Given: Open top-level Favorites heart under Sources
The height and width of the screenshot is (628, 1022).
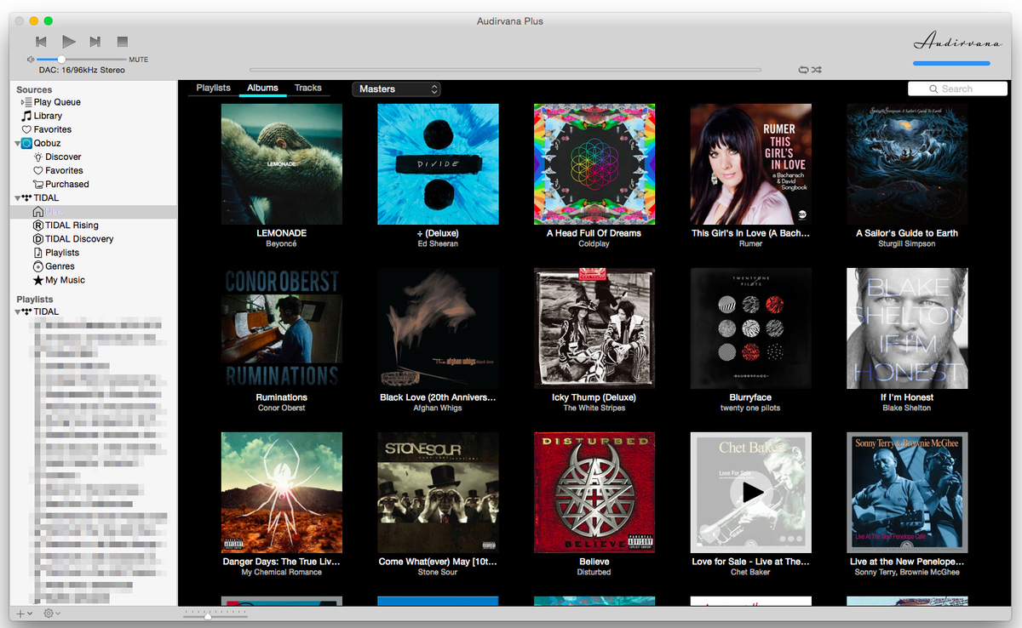Looking at the screenshot, I should 26,129.
